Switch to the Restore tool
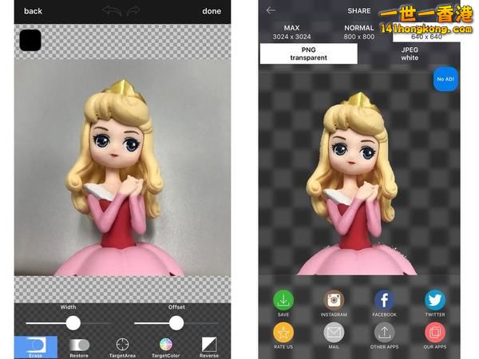The image size is (479, 359). (79, 345)
